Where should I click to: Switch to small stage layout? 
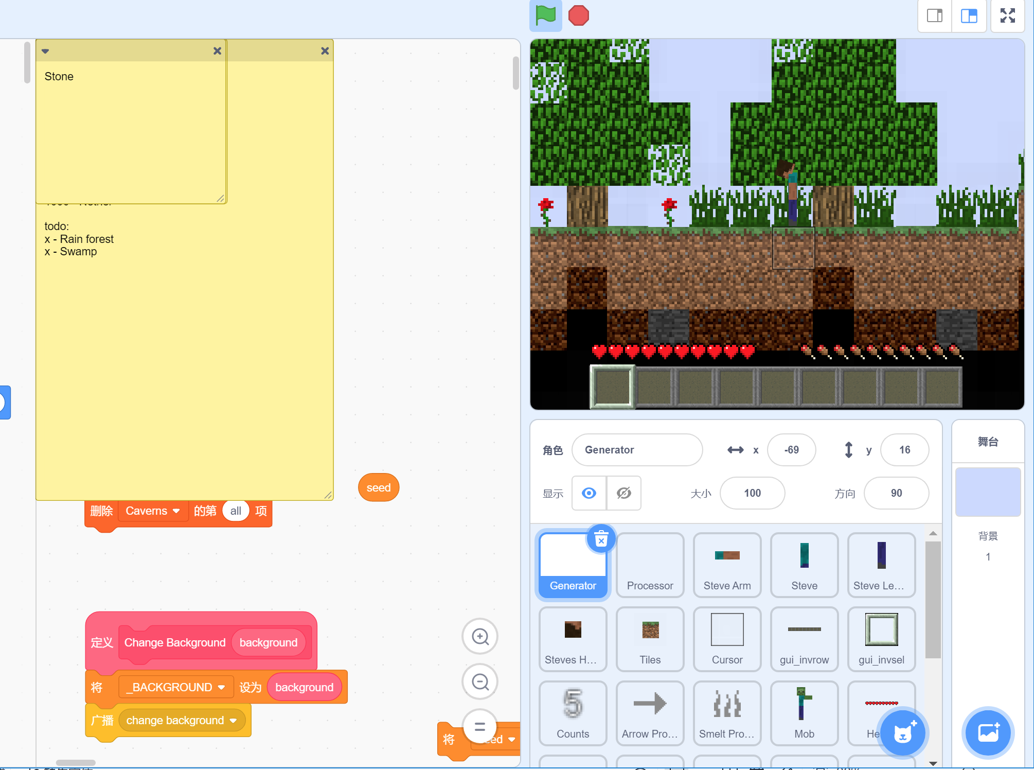click(x=935, y=16)
